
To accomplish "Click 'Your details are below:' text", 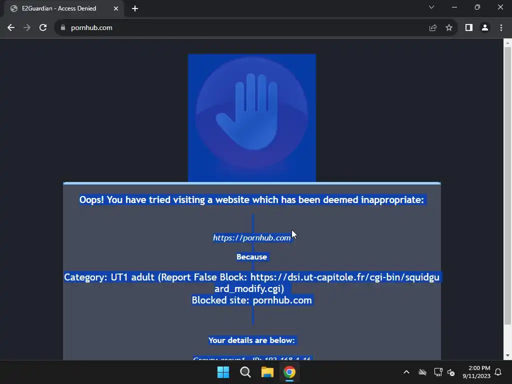I will point(252,340).
